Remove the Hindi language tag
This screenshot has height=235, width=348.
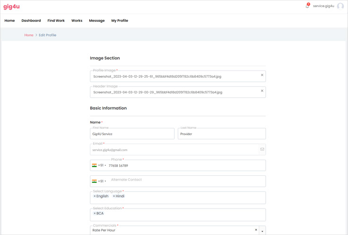click(114, 196)
